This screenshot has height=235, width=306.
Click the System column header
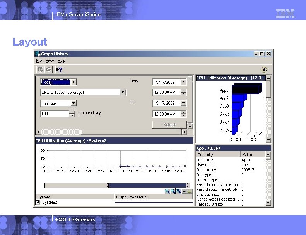[x=75, y=197]
